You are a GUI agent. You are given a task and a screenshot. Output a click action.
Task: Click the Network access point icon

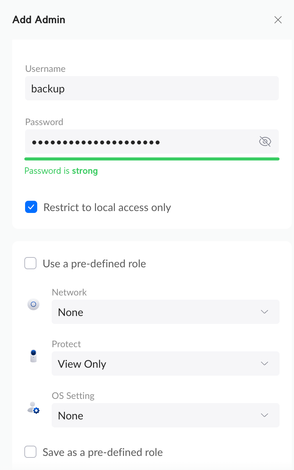click(x=33, y=305)
